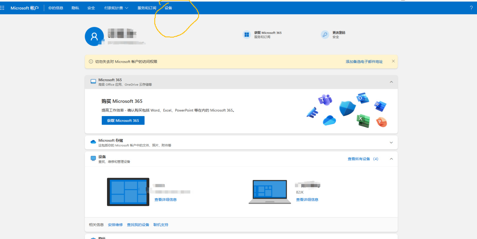Click the 获取 Microsoft 365 header shortcut text

268,33
